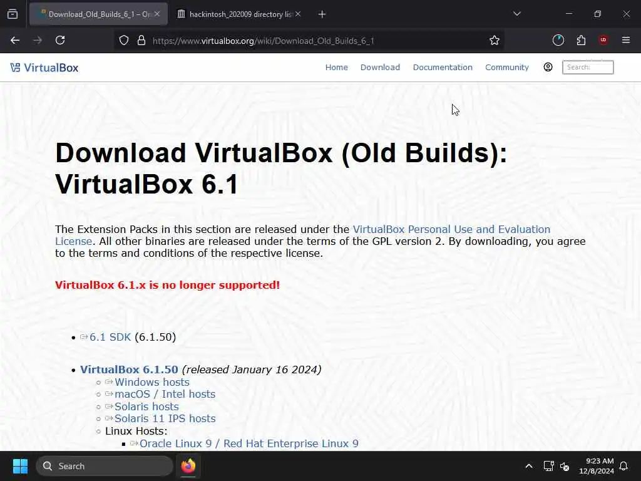Open the Extensions puzzle icon

click(581, 40)
